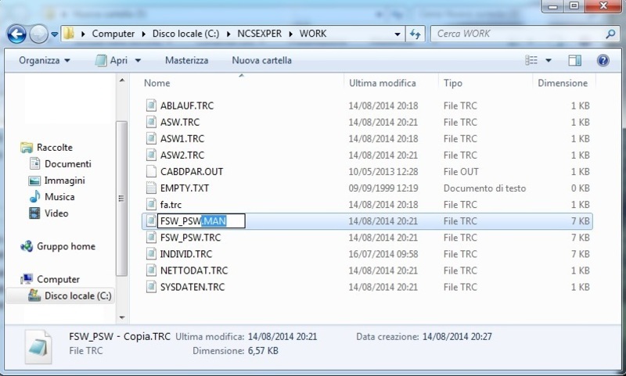Click the refresh button beside address bar

click(x=416, y=34)
